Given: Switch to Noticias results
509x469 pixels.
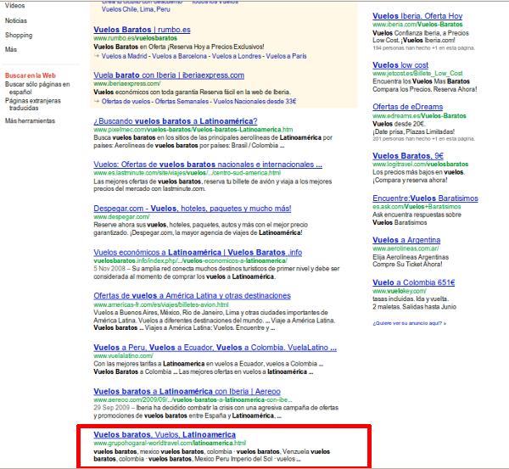Looking at the screenshot, I should click(17, 20).
